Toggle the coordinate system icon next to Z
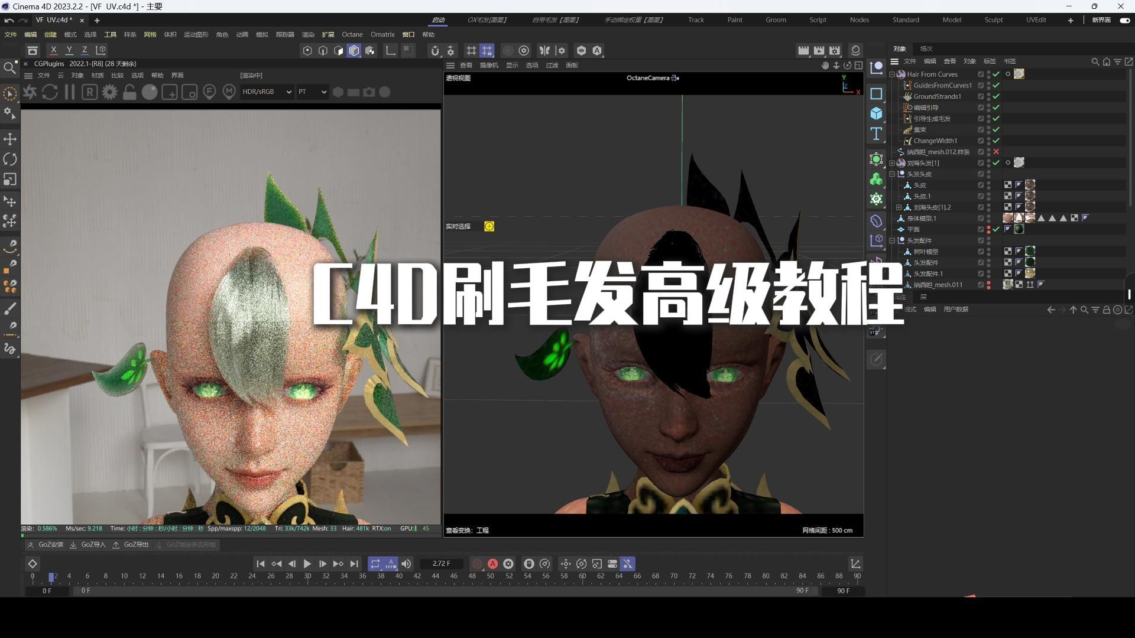Screen dimensions: 1135x638 coord(101,50)
